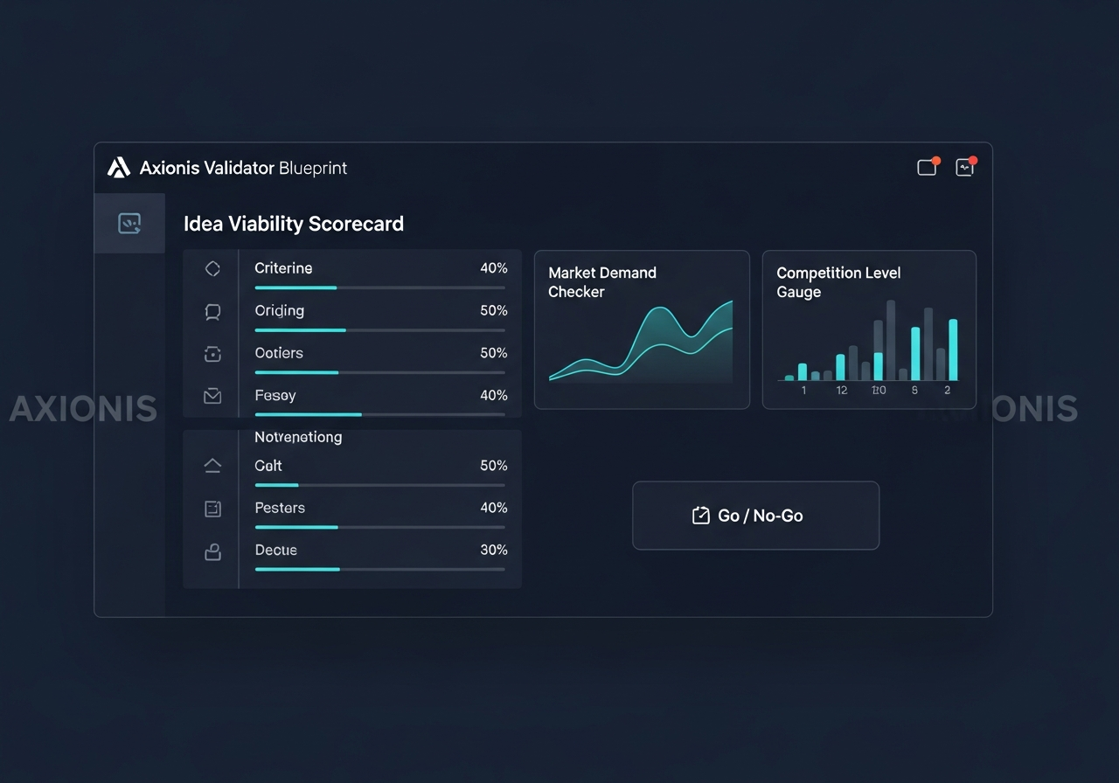This screenshot has height=783, width=1119.
Task: Click the activity monitor icon top right
Action: [x=966, y=166]
